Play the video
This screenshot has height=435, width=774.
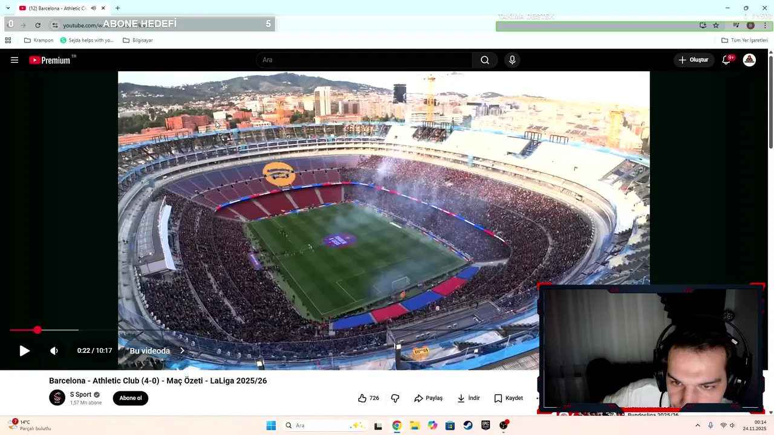pos(24,350)
